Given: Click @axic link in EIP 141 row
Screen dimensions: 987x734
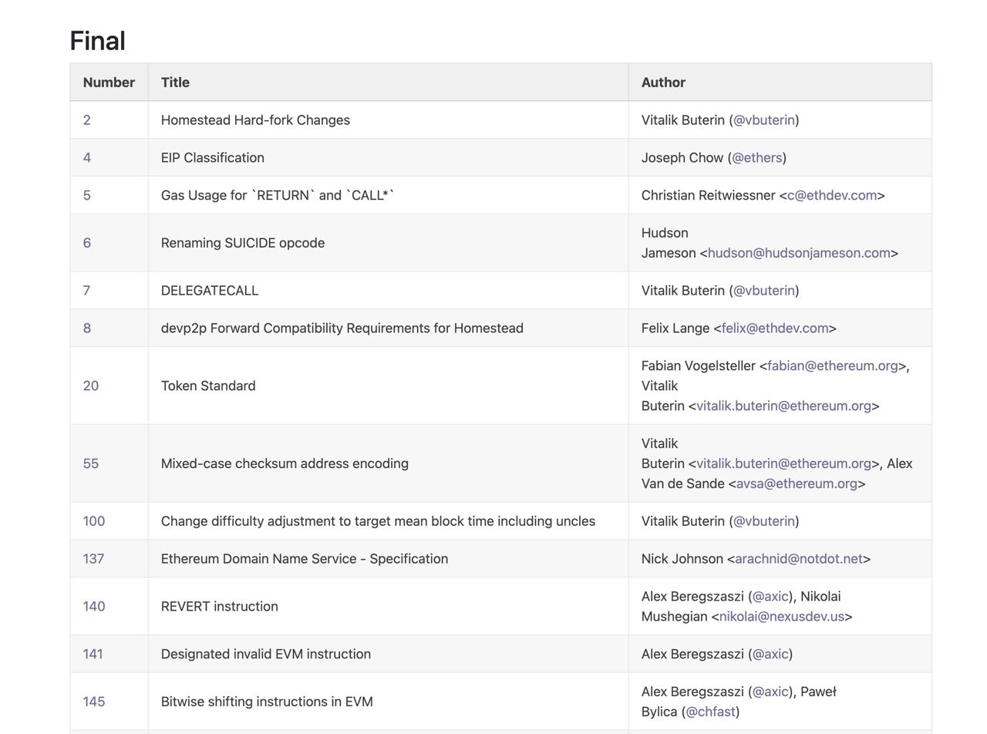Looking at the screenshot, I should point(770,655).
